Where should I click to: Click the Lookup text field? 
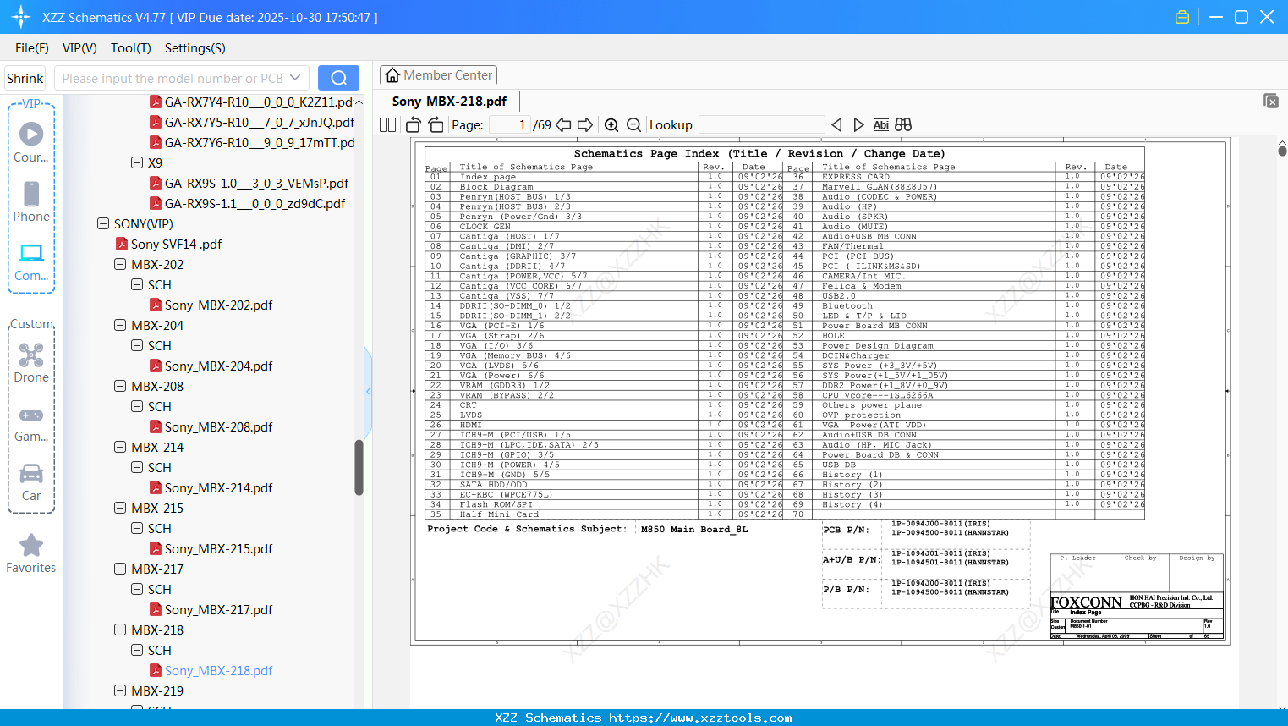pyautogui.click(x=761, y=125)
